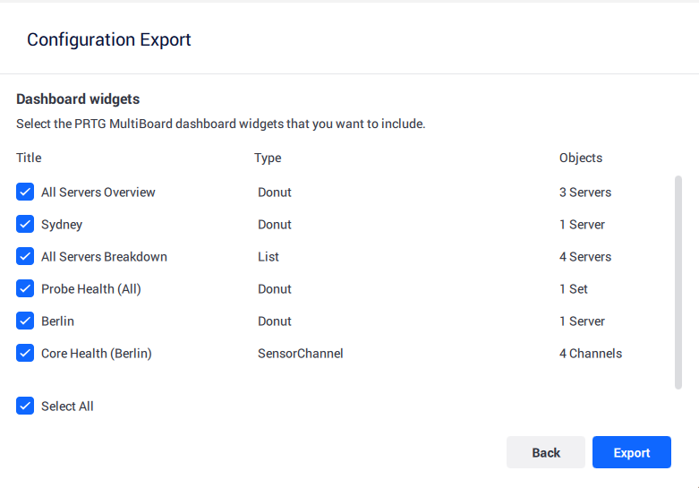Uncheck the All Servers Overview checkbox
699x488 pixels.
pos(25,192)
